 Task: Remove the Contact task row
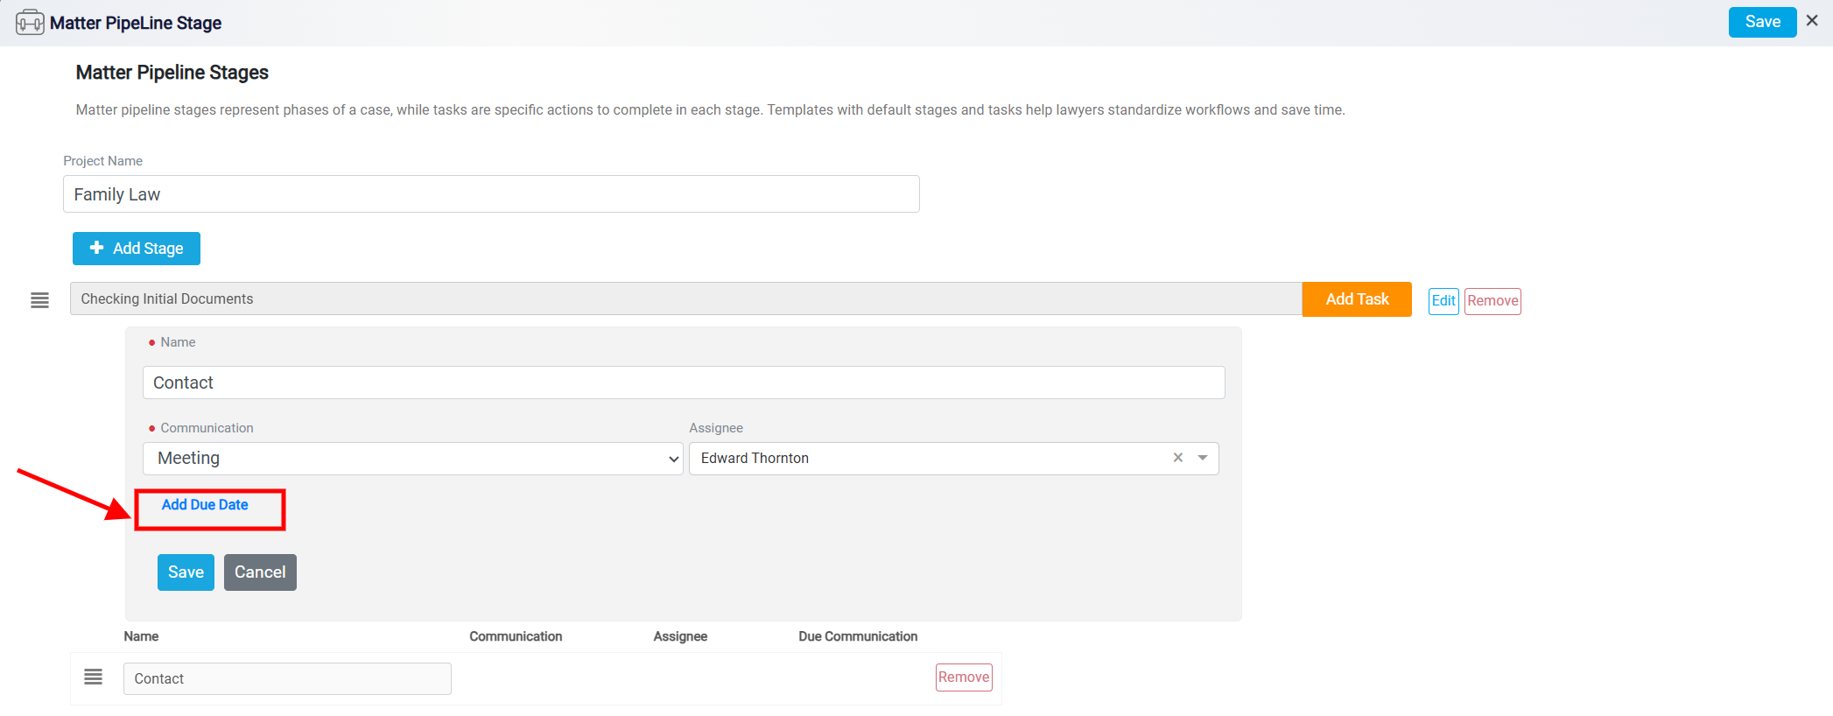[964, 677]
